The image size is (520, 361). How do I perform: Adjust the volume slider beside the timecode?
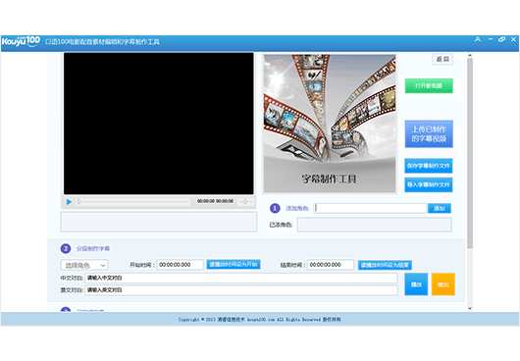click(x=245, y=201)
